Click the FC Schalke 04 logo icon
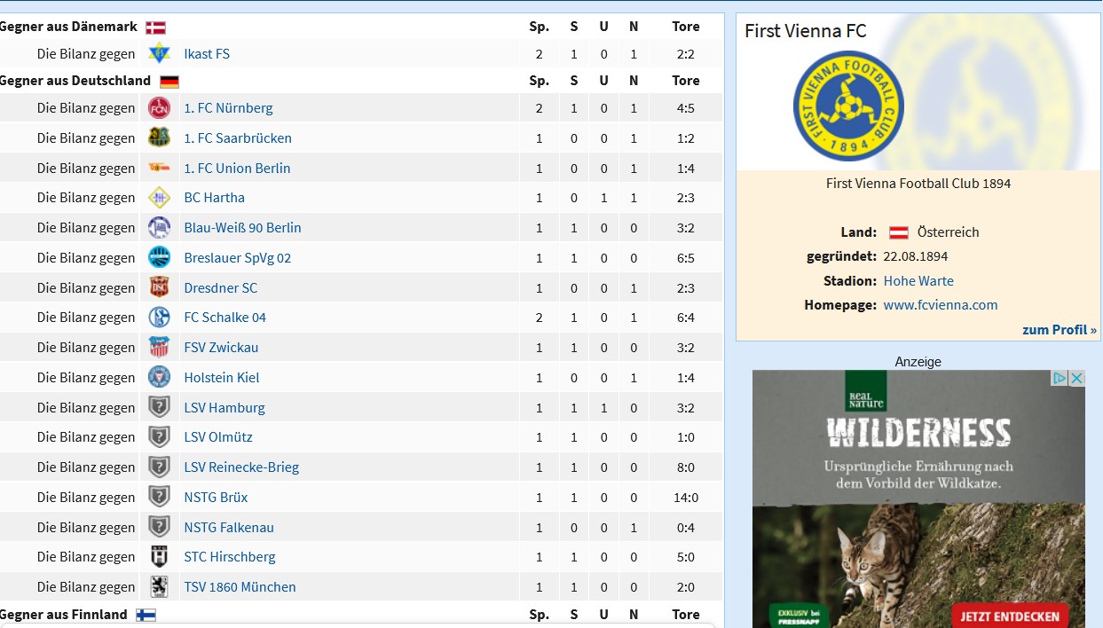Viewport: 1103px width, 628px height. pyautogui.click(x=159, y=318)
